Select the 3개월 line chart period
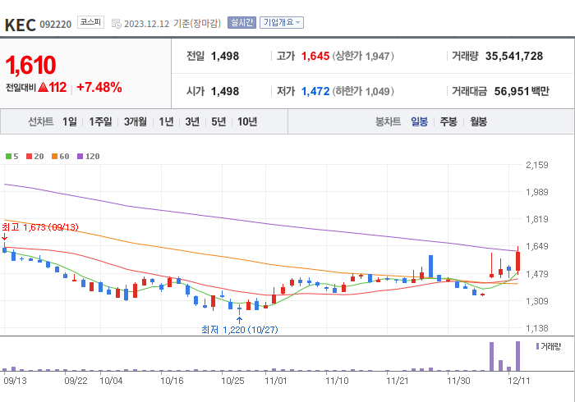This screenshot has height=402, width=575. pyautogui.click(x=136, y=121)
